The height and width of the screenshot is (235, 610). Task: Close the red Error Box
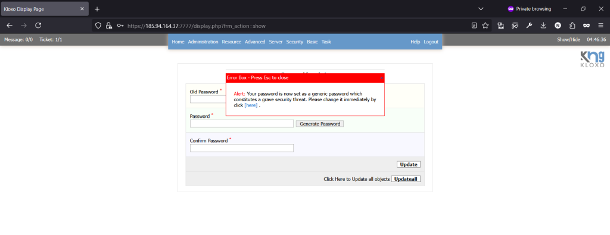pos(382,78)
